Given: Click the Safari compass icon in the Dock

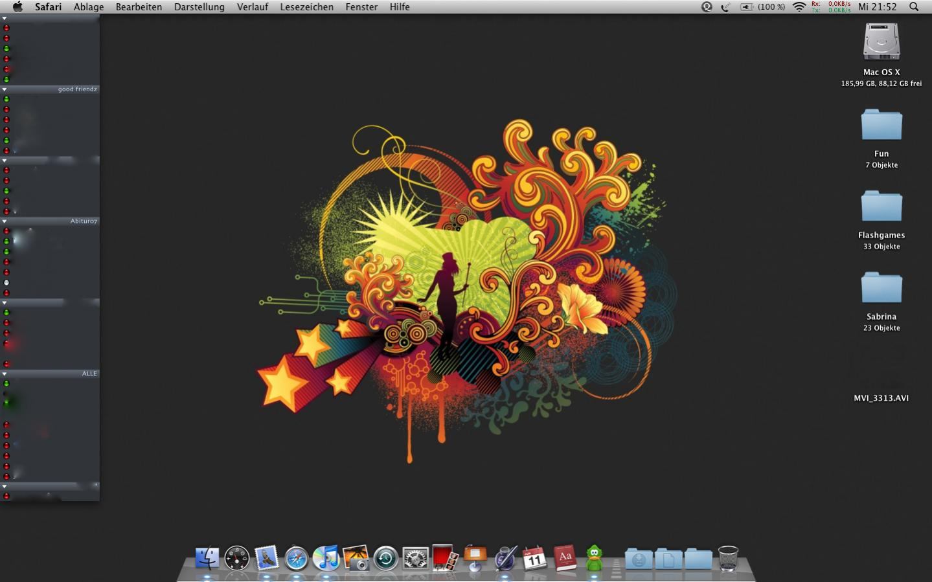Looking at the screenshot, I should tap(296, 557).
